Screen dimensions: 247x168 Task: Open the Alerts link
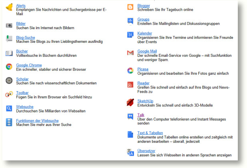tap(21, 6)
